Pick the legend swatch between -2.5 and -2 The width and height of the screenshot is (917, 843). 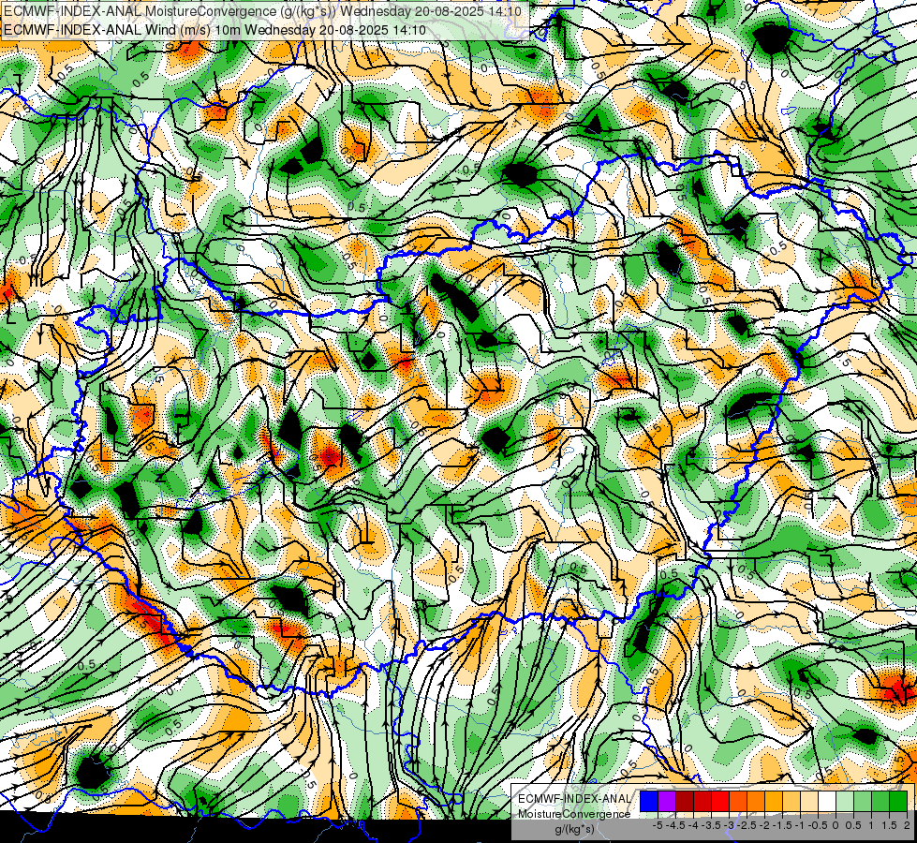coord(756,802)
